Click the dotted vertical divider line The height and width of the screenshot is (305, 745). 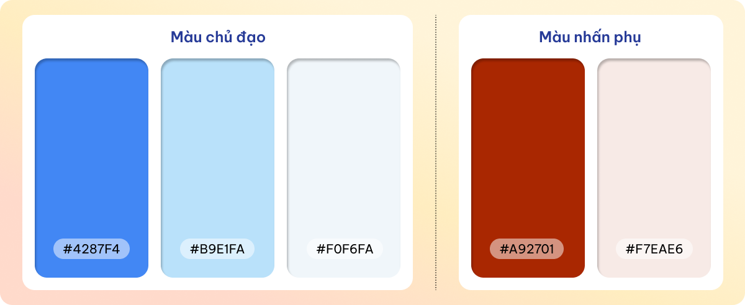click(436, 152)
